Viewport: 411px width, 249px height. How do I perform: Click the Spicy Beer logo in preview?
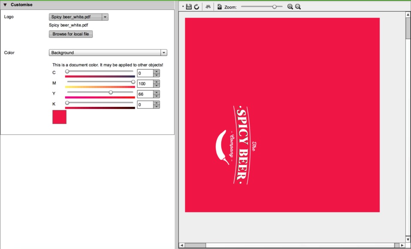[x=236, y=145]
